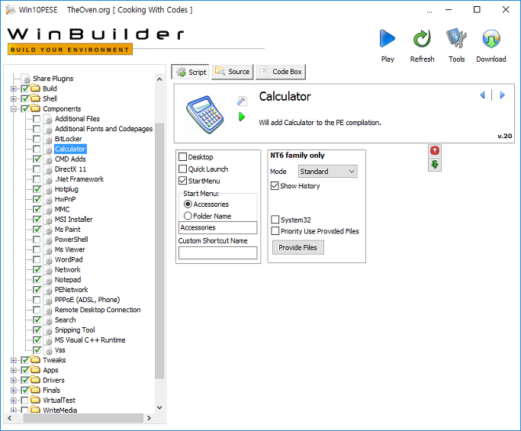
Task: Click horizontal scrollbar right arrow in tree
Action: click(149, 418)
